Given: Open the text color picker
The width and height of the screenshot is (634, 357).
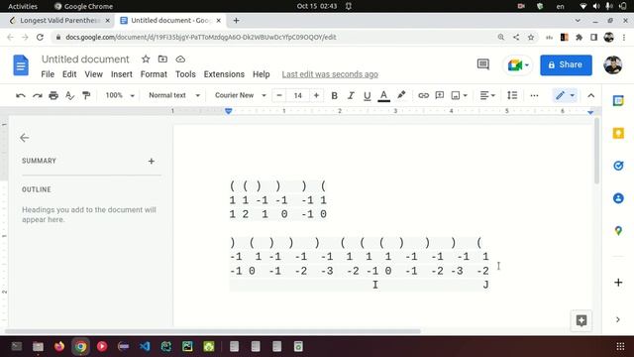Looking at the screenshot, I should point(383,95).
